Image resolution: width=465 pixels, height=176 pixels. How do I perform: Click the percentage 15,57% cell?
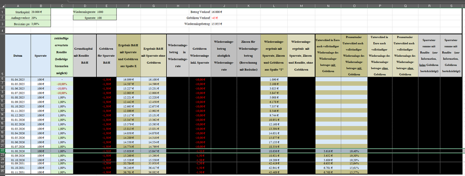point(354,172)
